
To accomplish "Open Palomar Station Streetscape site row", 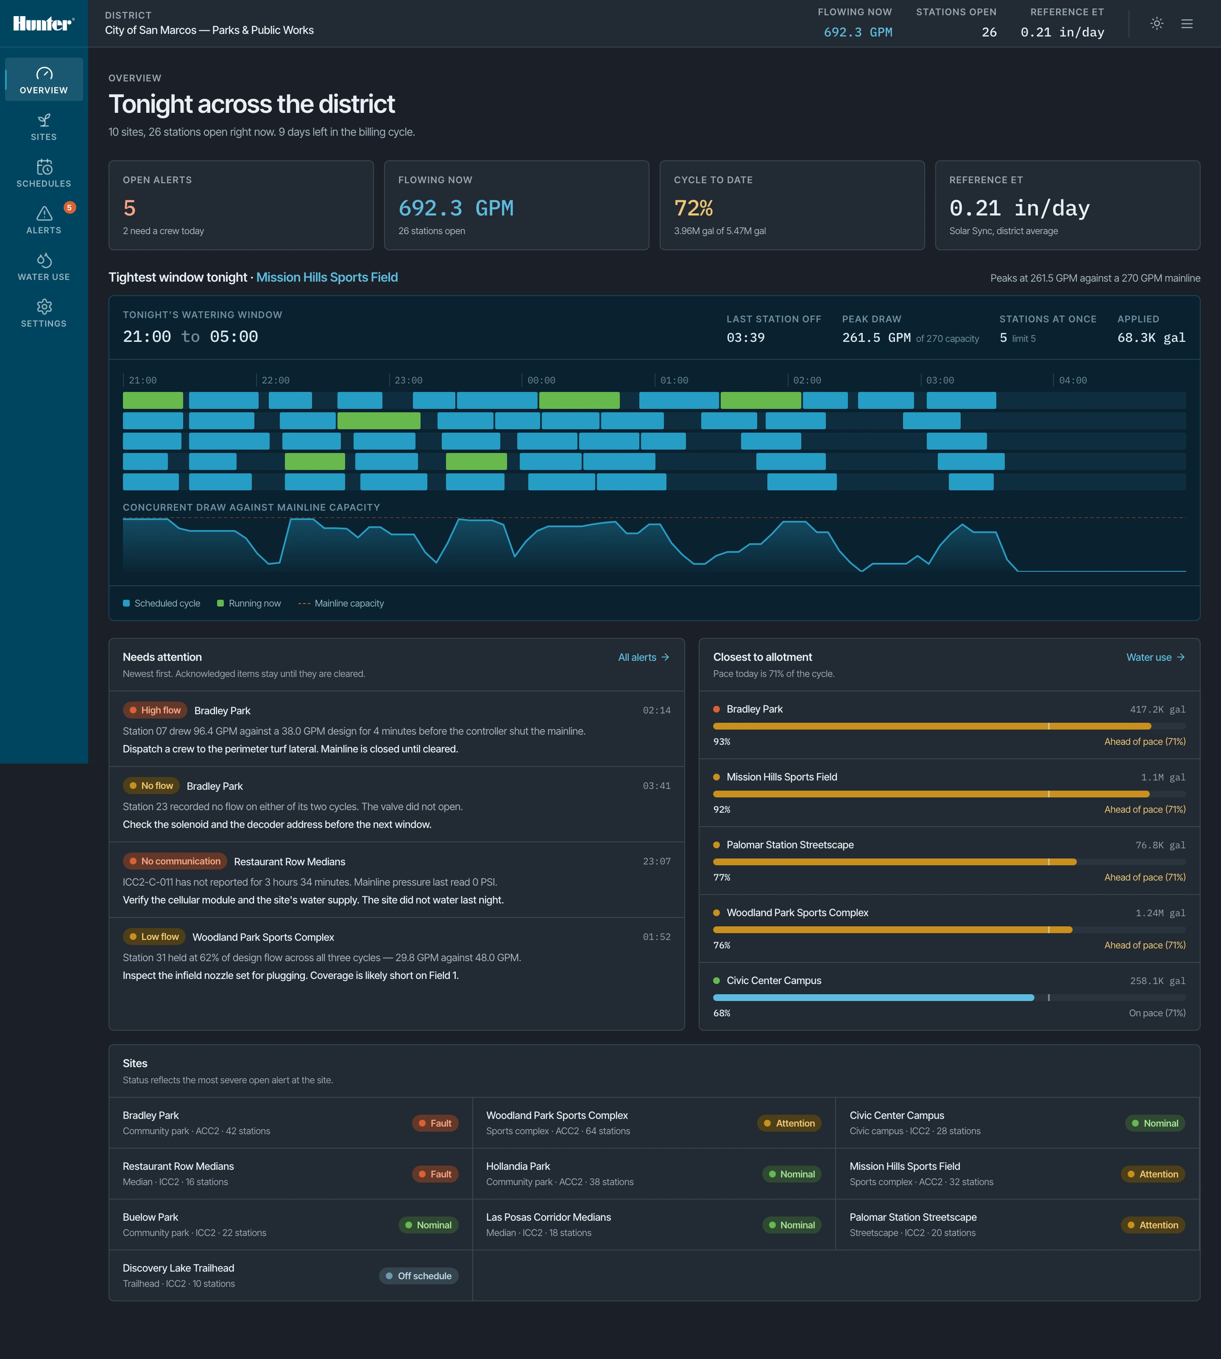I will tap(1017, 1225).
